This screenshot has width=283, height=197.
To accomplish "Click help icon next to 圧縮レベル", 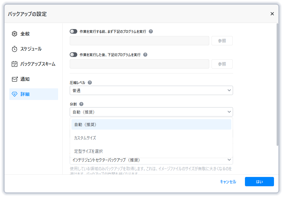I will tap(90, 83).
